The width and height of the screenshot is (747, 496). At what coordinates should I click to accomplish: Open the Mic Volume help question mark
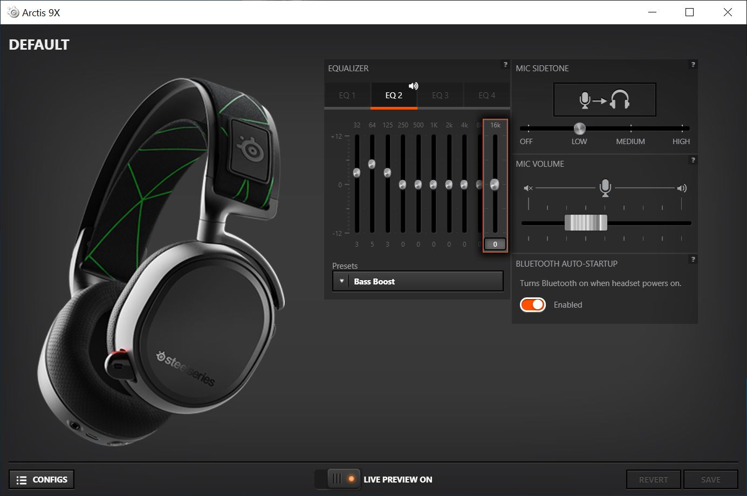pos(693,160)
